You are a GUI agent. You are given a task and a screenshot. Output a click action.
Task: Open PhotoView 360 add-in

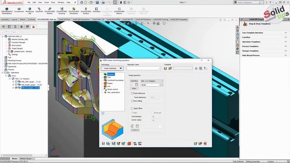[x=29, y=11]
